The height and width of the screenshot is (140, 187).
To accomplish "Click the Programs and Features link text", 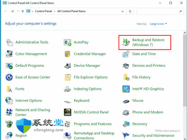I will click(93, 124).
